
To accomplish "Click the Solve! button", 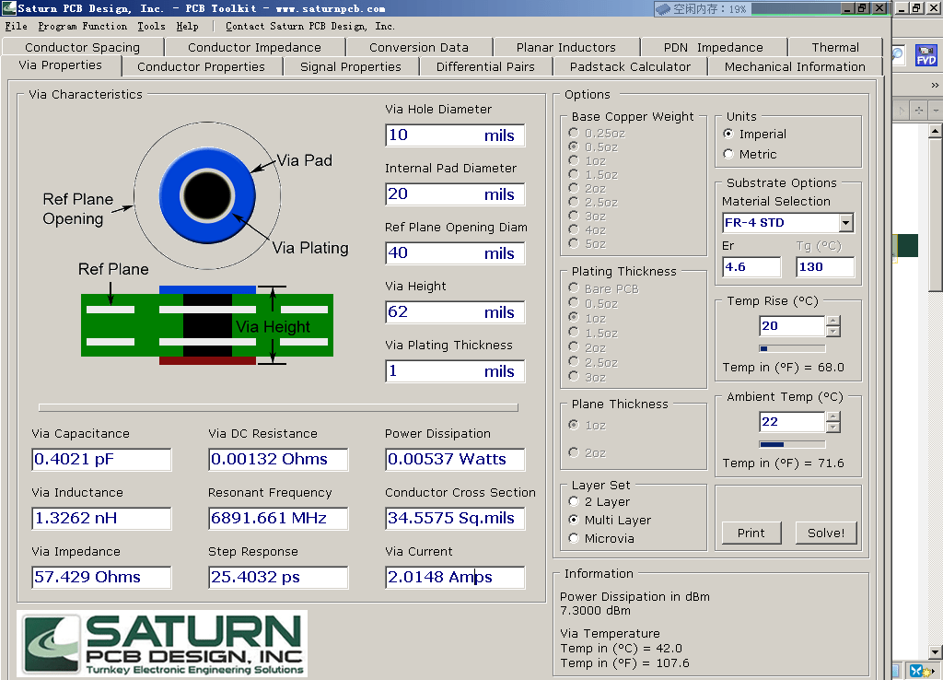I will tap(826, 533).
